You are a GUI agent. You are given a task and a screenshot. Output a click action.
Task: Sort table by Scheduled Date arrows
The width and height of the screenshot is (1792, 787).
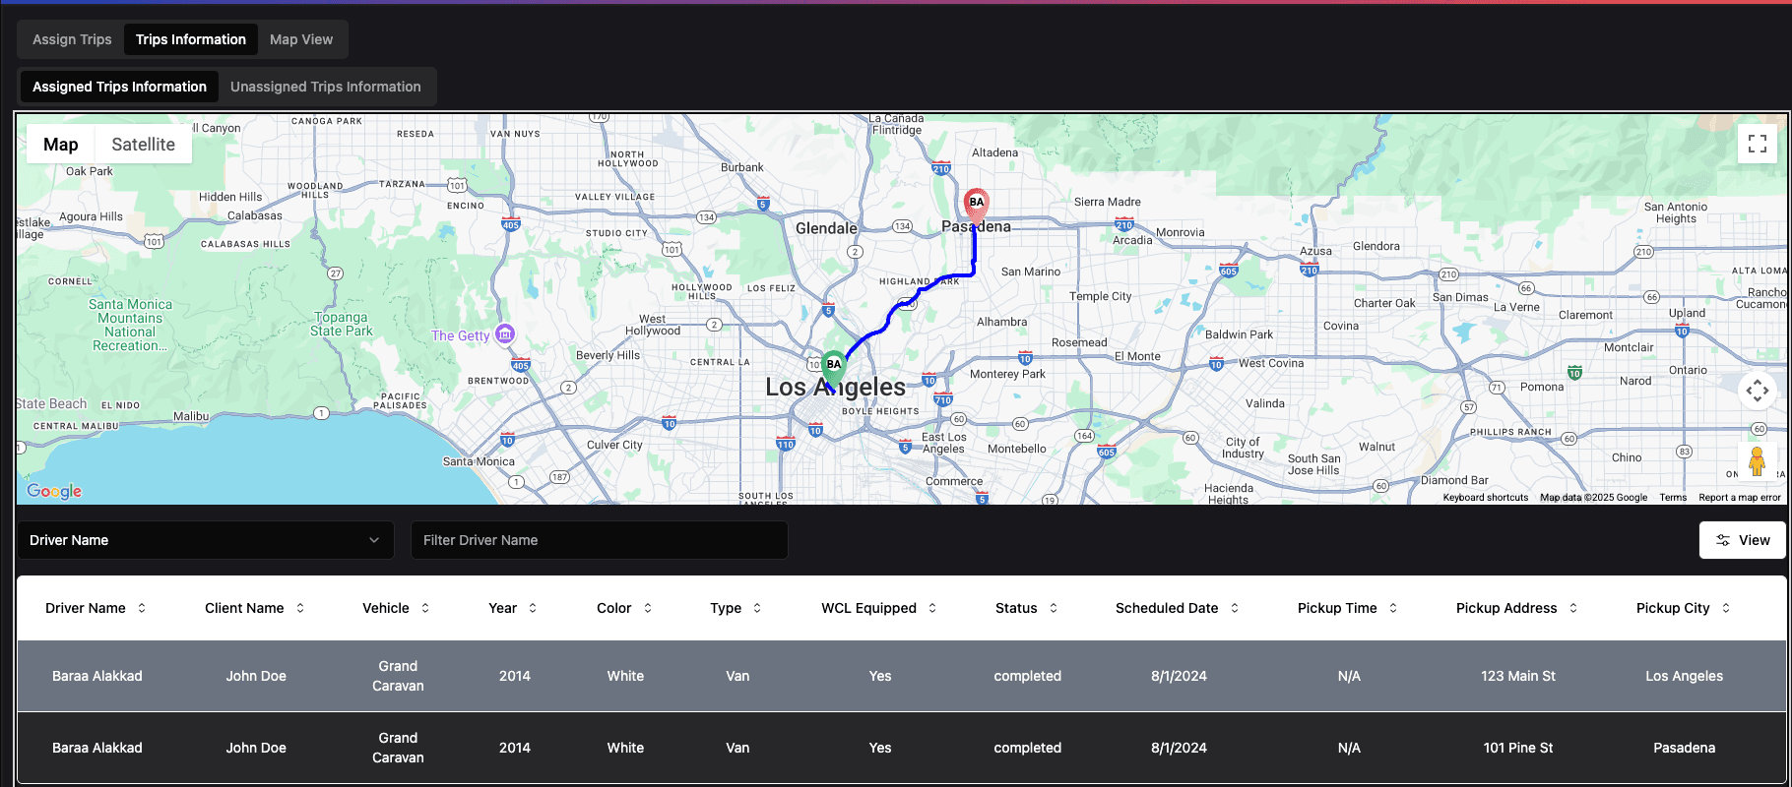[1235, 608]
